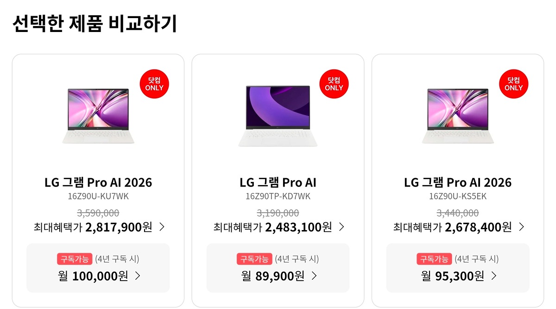Open the chevron beside 월 100,000원
Image resolution: width=556 pixels, height=309 pixels.
point(137,276)
